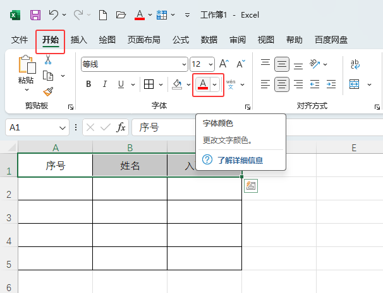Expand the font size 12 dropdown

tap(210, 64)
